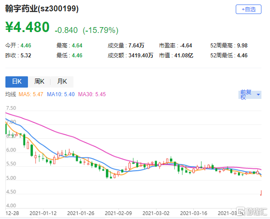Select stock title 翰宇药业(sz300199)

click(42, 9)
